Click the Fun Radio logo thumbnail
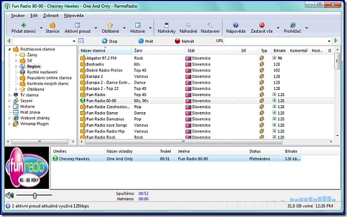This screenshot has height=217, width=347. pos(27,167)
